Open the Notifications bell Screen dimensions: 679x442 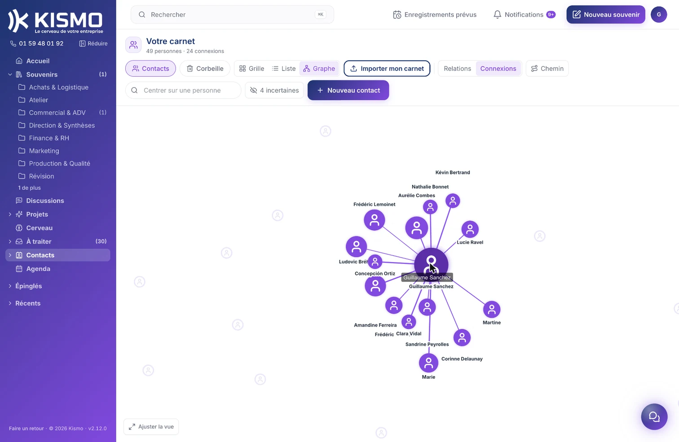tap(524, 15)
